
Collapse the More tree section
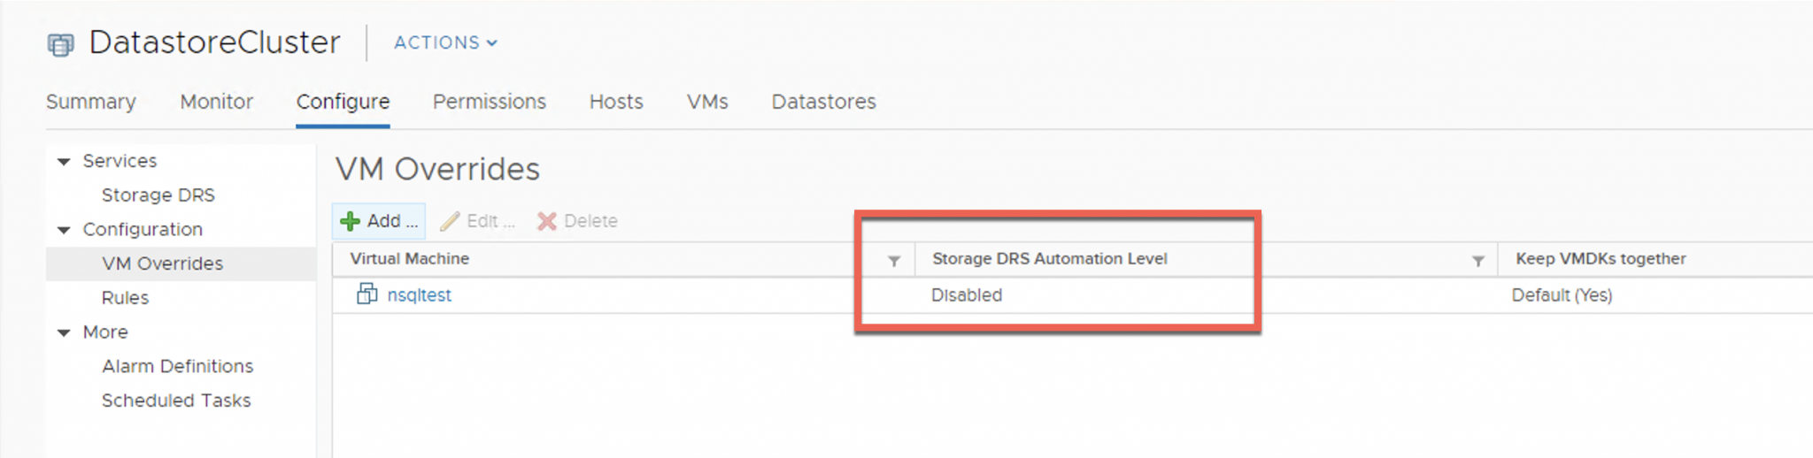(x=64, y=332)
